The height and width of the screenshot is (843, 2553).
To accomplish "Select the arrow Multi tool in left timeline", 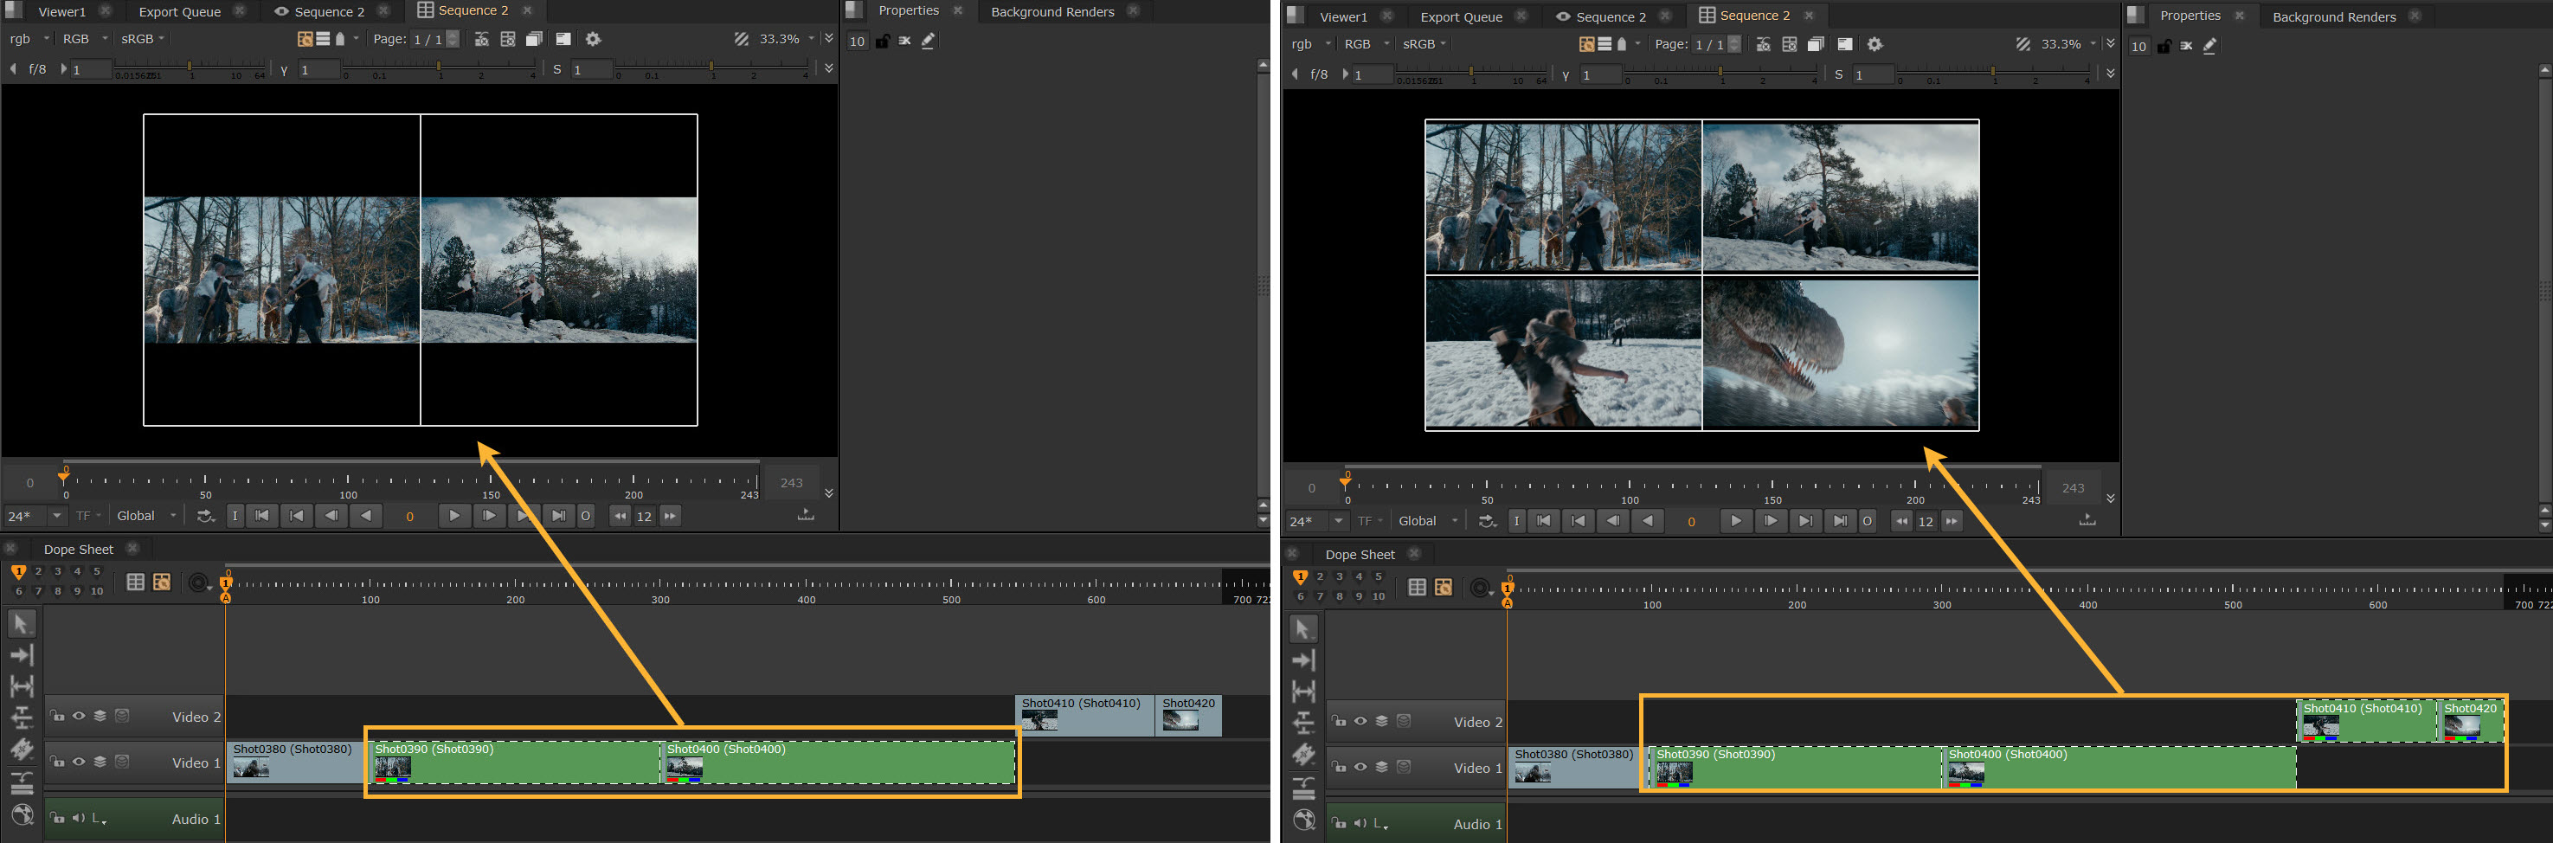I will point(21,623).
